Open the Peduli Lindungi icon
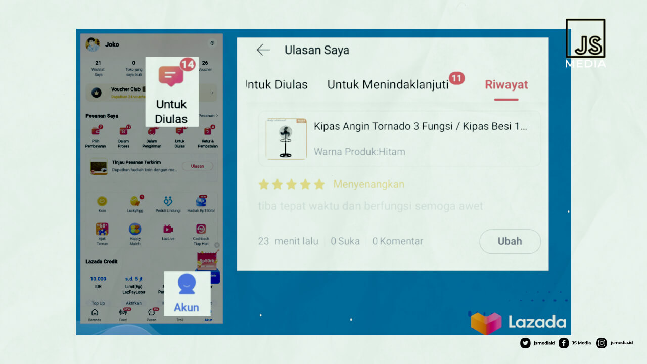647x364 pixels. click(x=168, y=201)
